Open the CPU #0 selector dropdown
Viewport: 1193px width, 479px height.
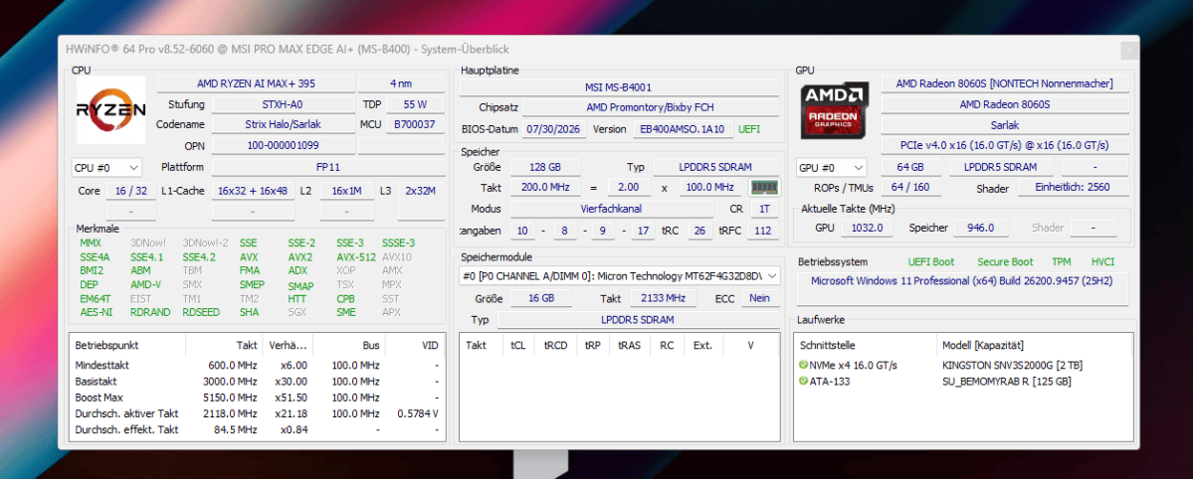click(105, 167)
